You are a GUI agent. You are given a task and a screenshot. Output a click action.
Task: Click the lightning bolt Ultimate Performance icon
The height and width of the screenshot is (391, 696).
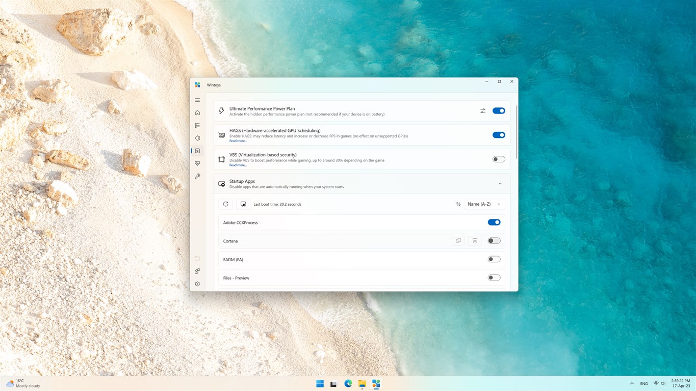pos(221,111)
